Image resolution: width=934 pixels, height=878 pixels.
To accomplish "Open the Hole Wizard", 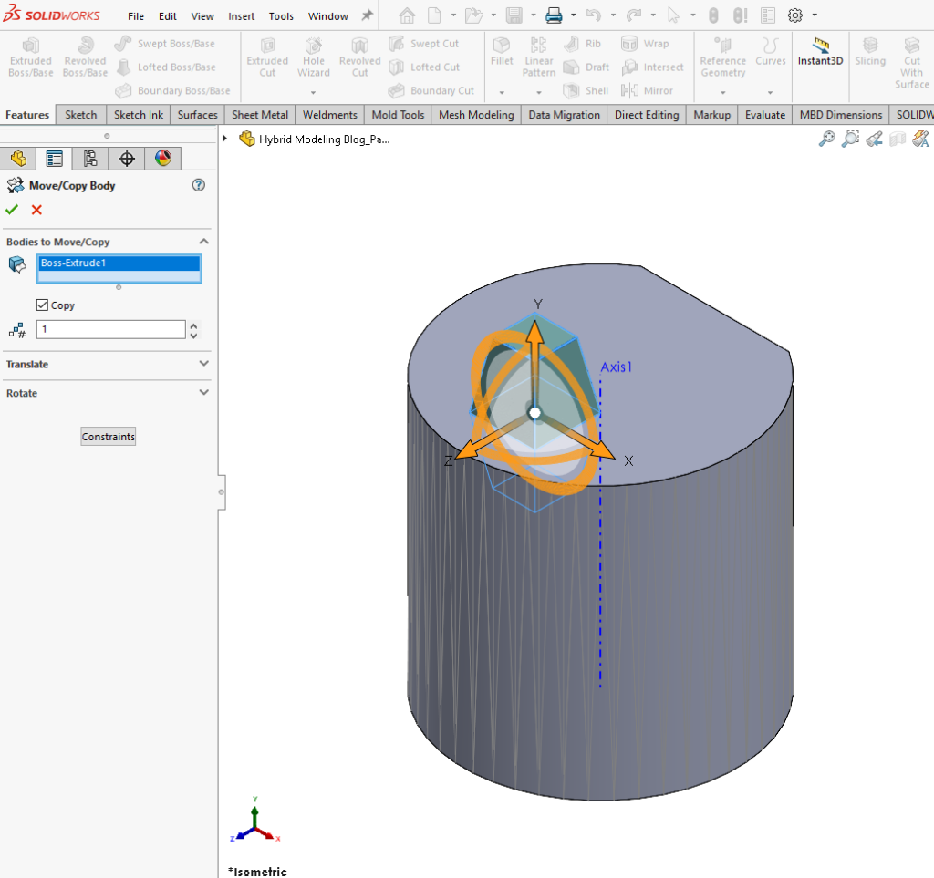I will (x=313, y=57).
